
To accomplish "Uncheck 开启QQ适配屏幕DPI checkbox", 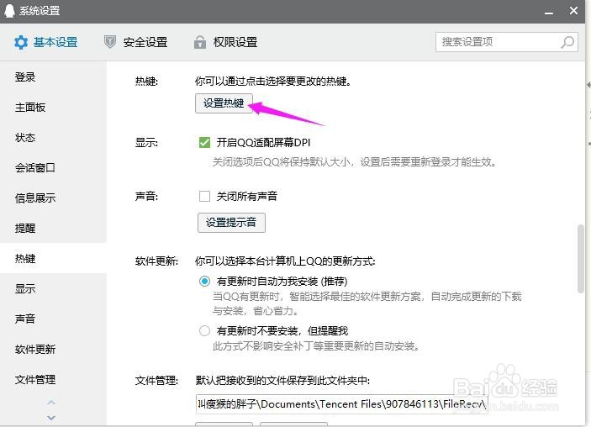I will 204,142.
